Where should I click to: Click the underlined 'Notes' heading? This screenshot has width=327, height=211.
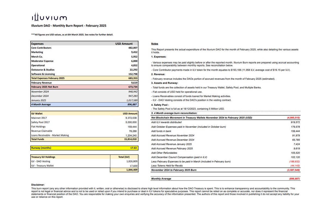click(x=155, y=44)
